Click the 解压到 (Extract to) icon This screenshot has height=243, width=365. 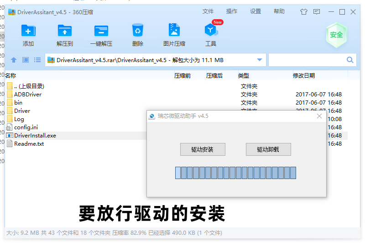(x=65, y=31)
